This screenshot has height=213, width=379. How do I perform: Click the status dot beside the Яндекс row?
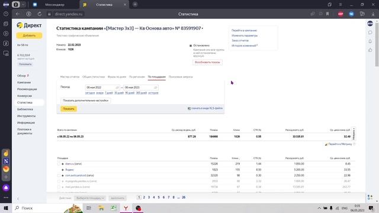pyautogui.click(x=63, y=170)
